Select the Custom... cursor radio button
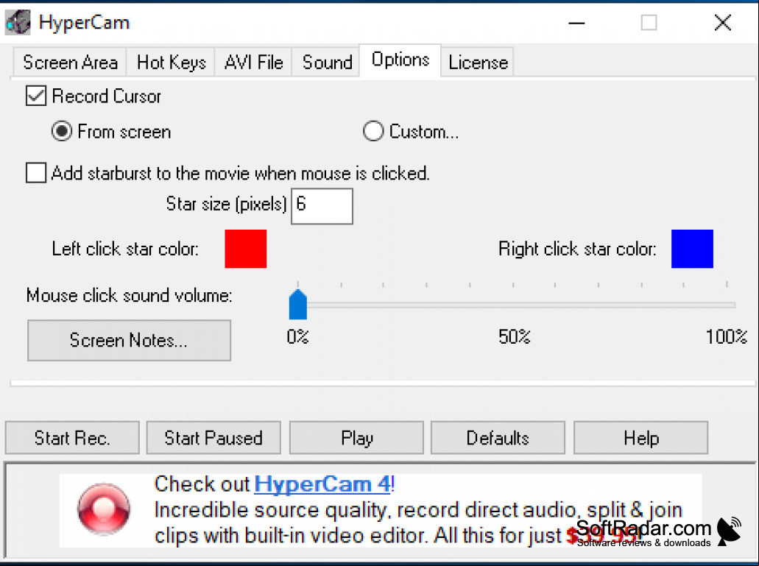759x566 pixels. pyautogui.click(x=373, y=131)
